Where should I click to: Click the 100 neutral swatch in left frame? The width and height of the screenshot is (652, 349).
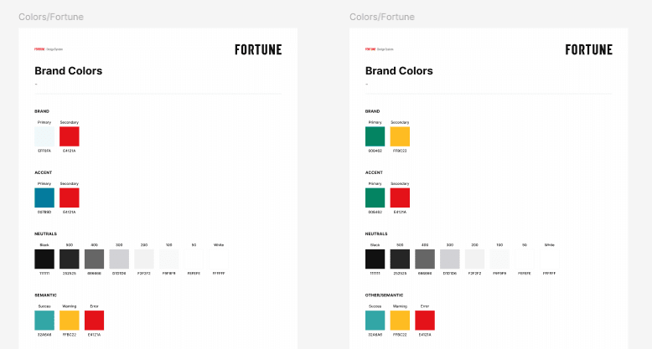pos(168,259)
